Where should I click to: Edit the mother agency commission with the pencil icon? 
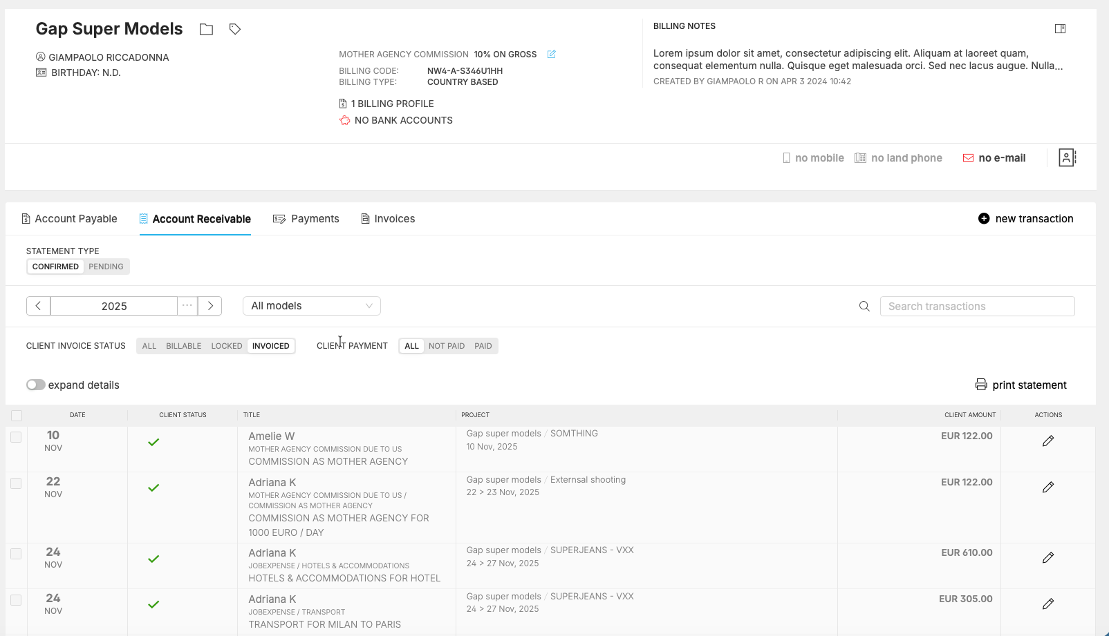551,54
